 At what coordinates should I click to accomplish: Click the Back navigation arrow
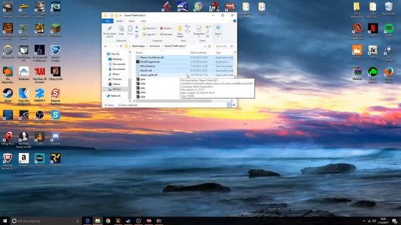tap(106, 46)
